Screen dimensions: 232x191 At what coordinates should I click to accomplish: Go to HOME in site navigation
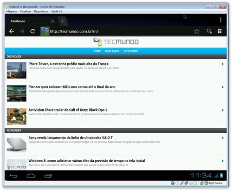tap(97, 51)
